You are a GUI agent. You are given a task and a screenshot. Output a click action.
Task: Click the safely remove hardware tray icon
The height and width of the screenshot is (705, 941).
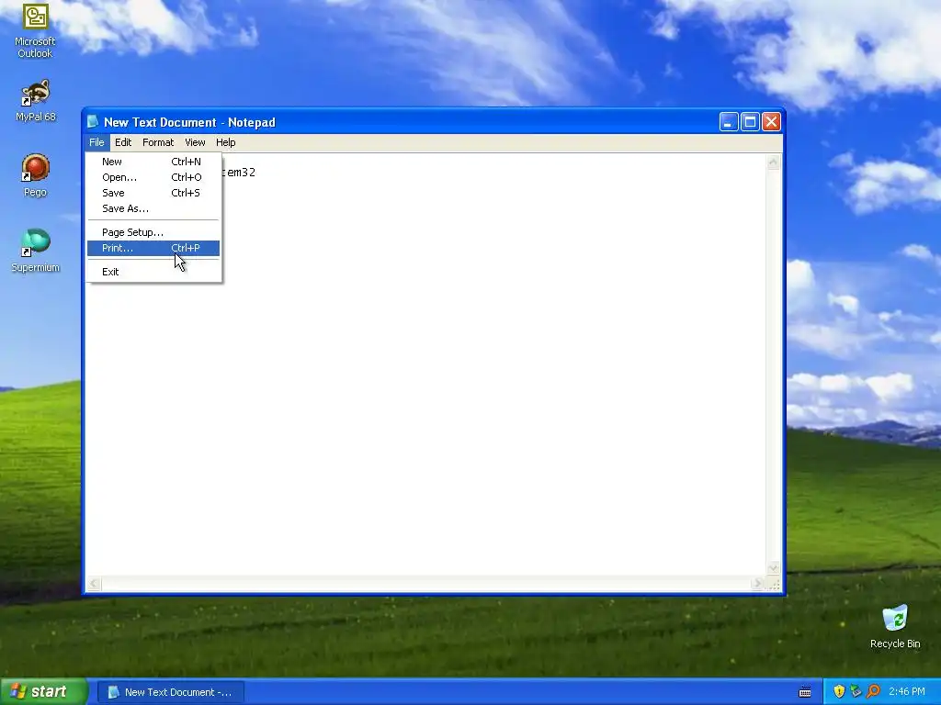856,691
